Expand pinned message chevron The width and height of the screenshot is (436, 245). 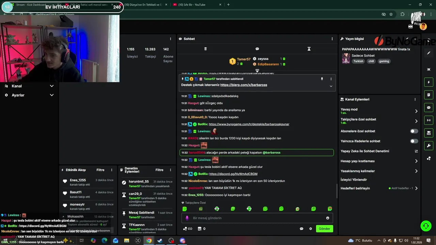(331, 86)
